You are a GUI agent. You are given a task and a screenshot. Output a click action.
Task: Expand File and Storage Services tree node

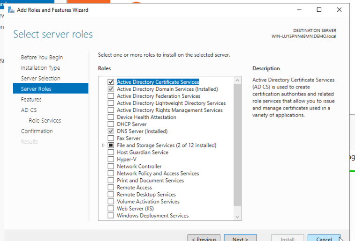click(x=103, y=145)
